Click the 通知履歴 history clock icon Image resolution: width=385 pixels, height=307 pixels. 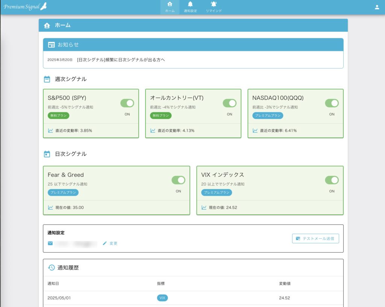point(51,268)
